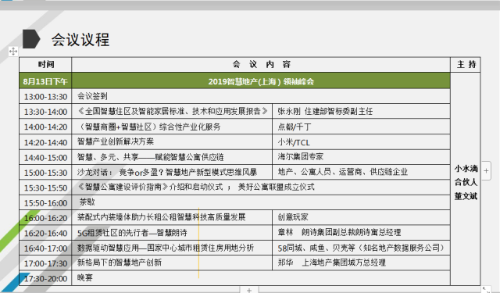Click the plus button to add a column at the right edge
Viewport: 500px width, 293px height.
coord(486,171)
